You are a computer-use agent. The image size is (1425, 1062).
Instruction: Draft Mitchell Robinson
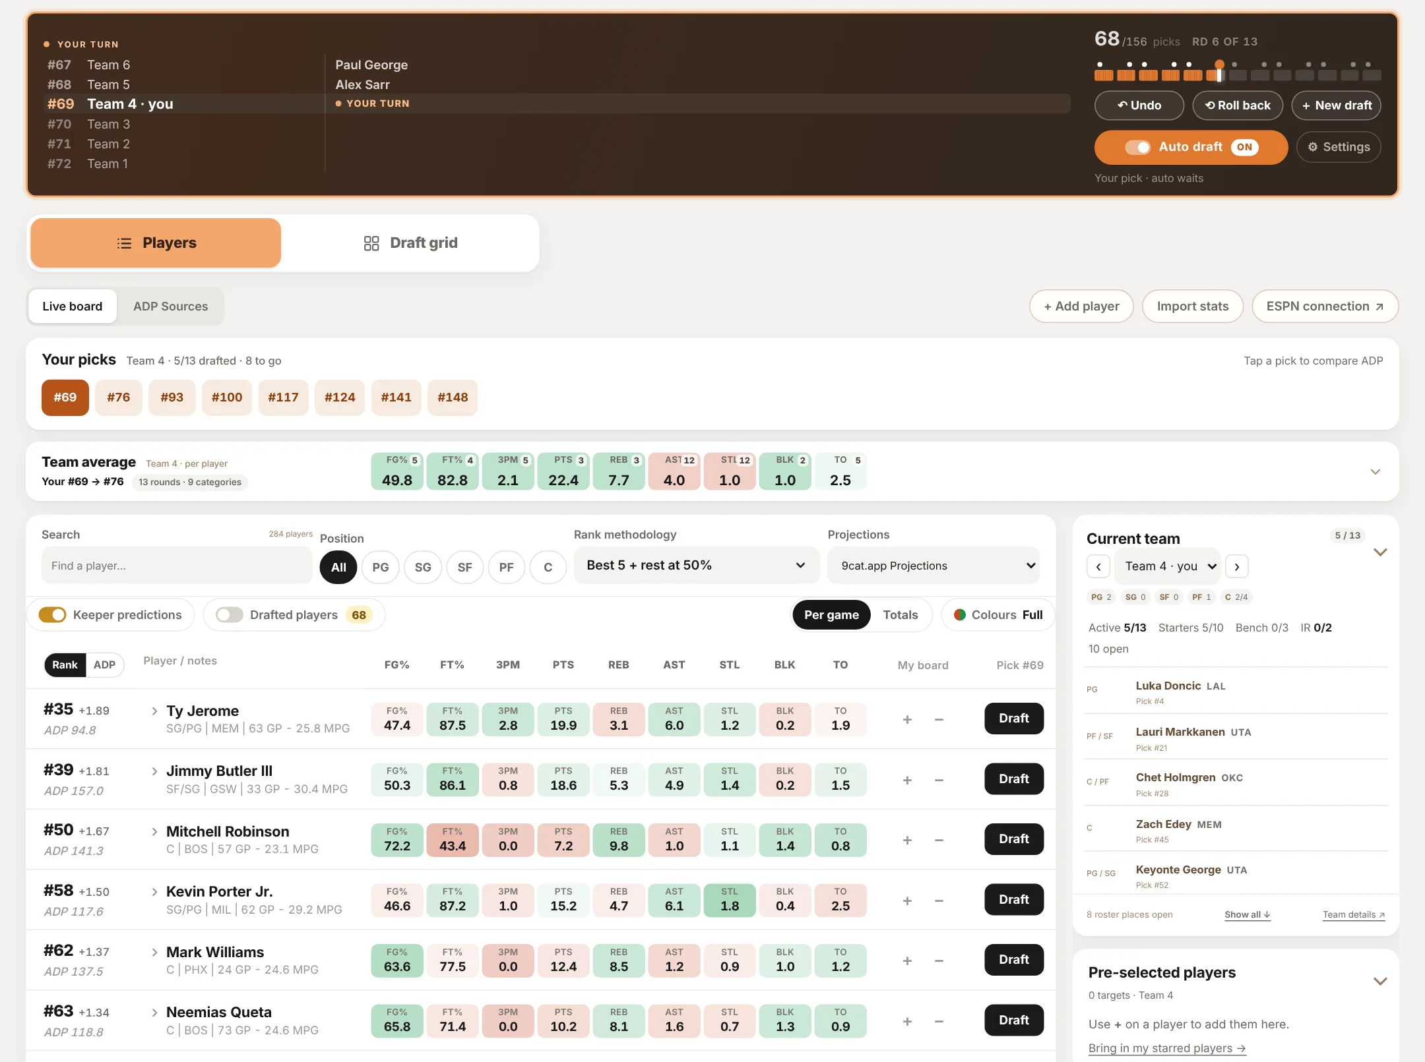(1014, 839)
